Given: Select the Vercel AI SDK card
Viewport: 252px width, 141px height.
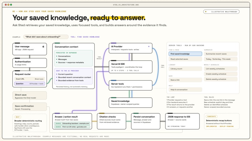Looking at the screenshot, I should [130, 67].
